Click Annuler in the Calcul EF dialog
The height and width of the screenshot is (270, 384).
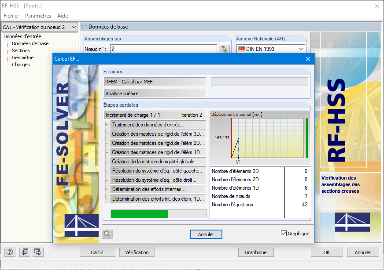(x=206, y=234)
